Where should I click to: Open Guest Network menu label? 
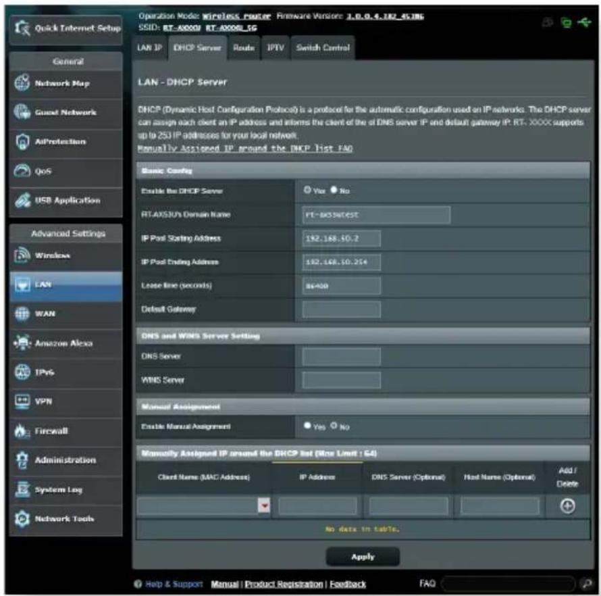pyautogui.click(x=66, y=112)
